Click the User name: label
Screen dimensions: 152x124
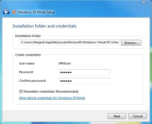[27, 63]
